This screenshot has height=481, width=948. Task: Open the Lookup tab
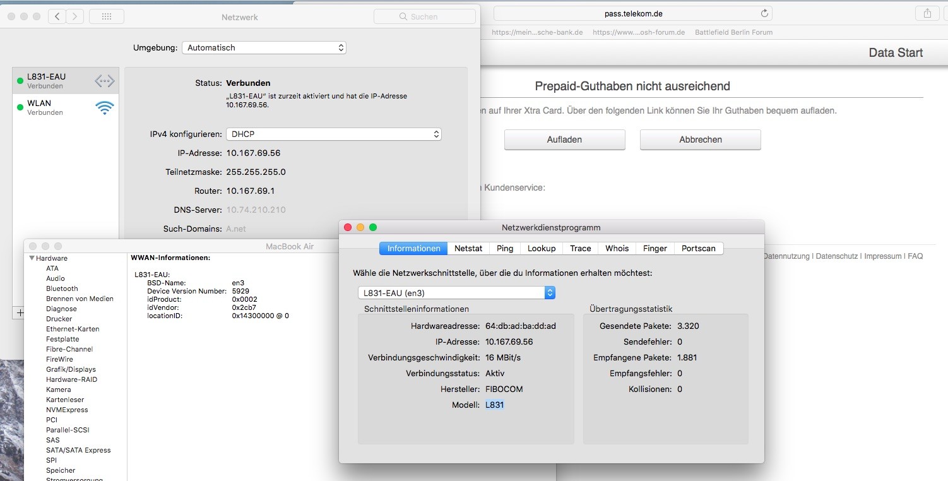point(542,248)
